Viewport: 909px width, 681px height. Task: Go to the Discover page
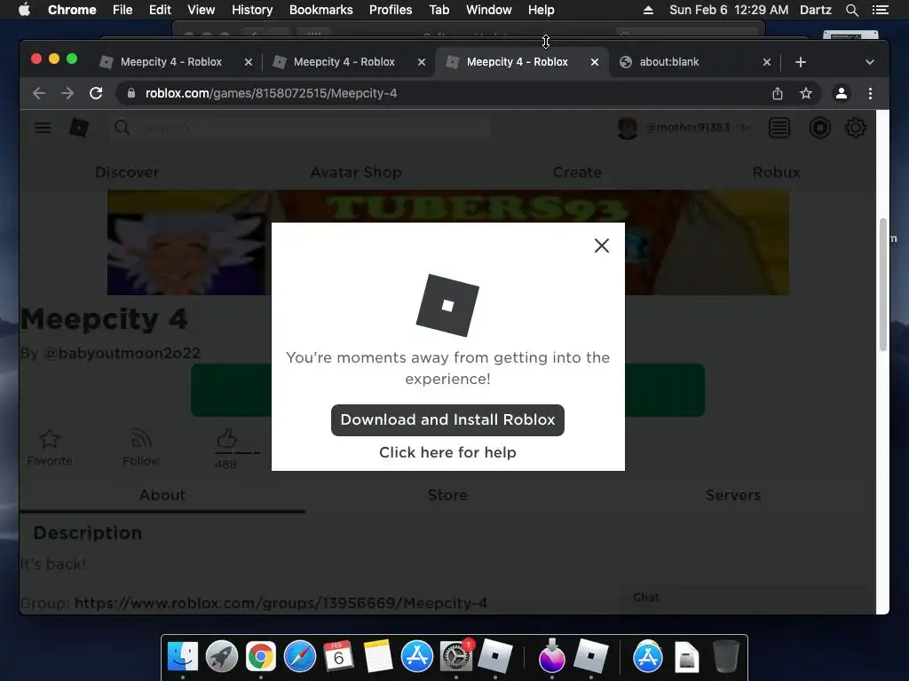click(x=127, y=172)
